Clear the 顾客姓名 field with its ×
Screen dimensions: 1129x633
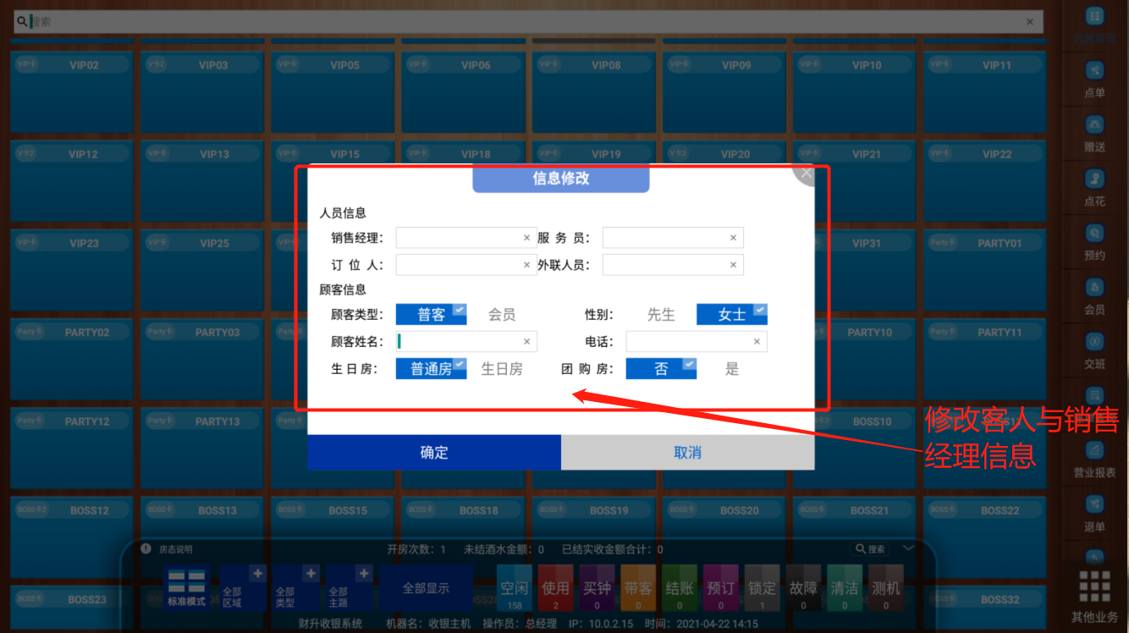[526, 342]
